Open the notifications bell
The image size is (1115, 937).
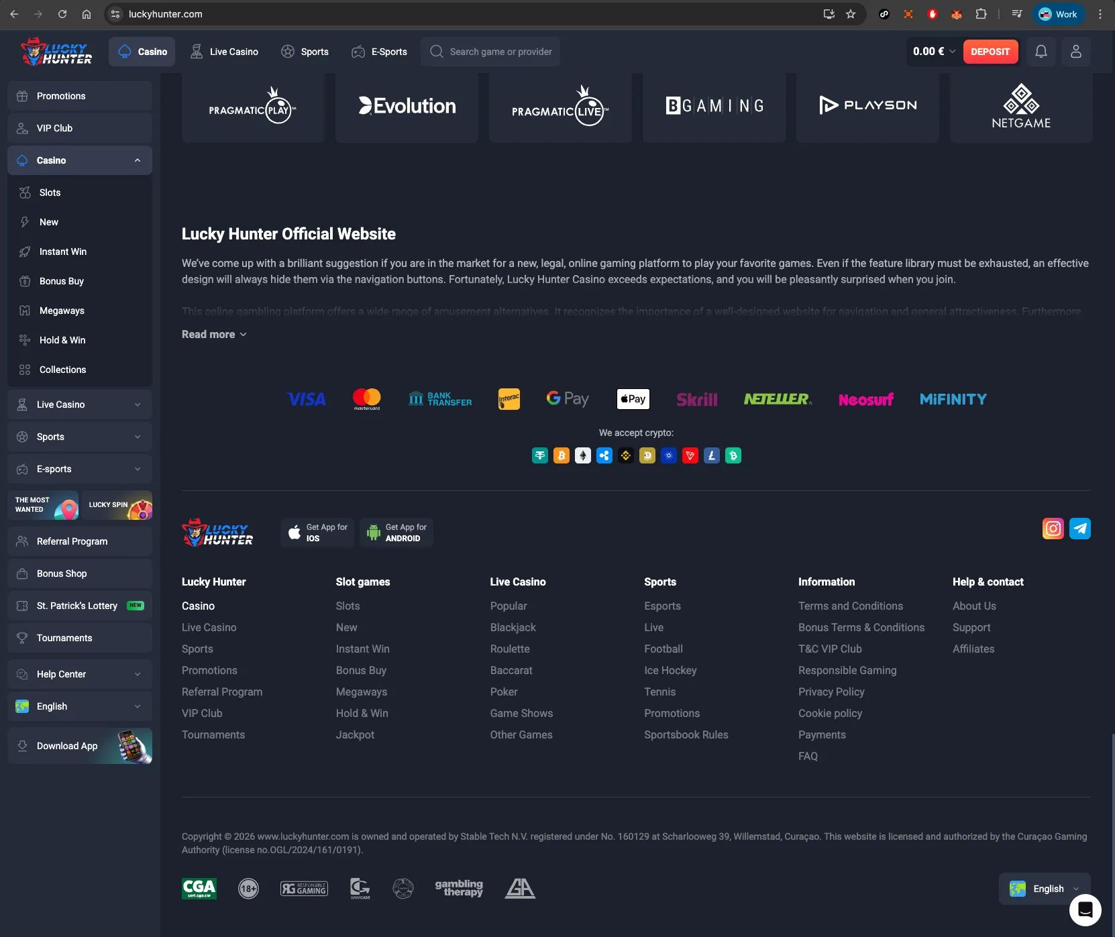[1041, 52]
